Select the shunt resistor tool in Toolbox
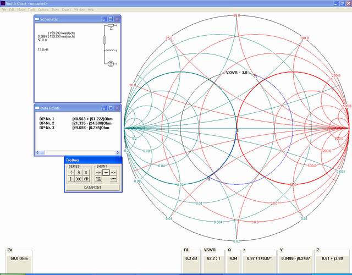 tap(113, 172)
